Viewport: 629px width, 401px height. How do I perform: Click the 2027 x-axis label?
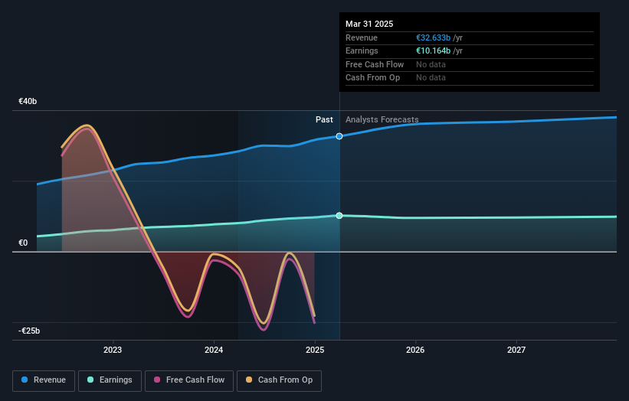pos(516,350)
